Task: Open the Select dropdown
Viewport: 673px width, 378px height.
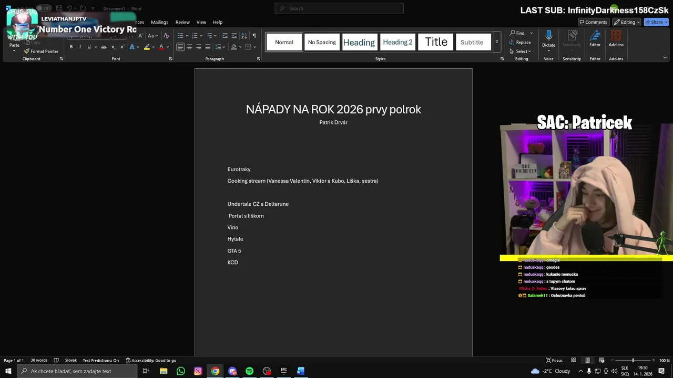Action: coord(520,51)
